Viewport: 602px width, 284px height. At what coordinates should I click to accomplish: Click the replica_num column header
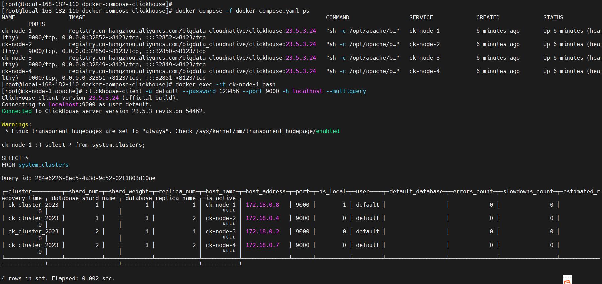(177, 191)
